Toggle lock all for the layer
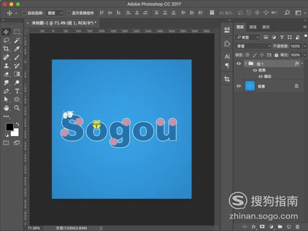 276,55
